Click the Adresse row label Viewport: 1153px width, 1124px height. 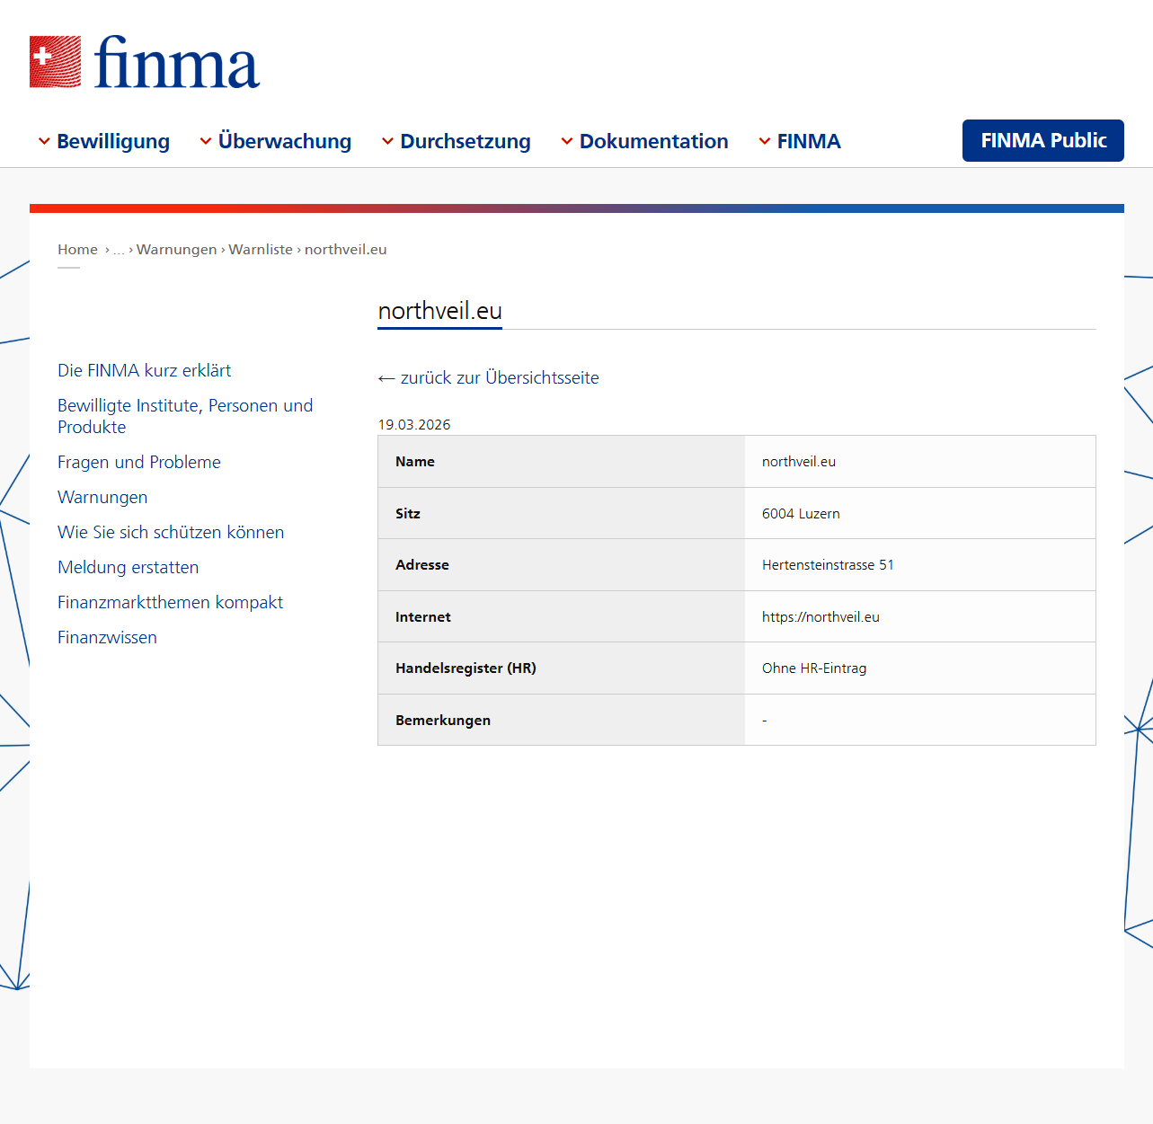[x=422, y=565]
